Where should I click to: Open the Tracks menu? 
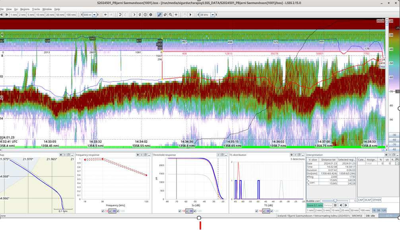[36, 9]
